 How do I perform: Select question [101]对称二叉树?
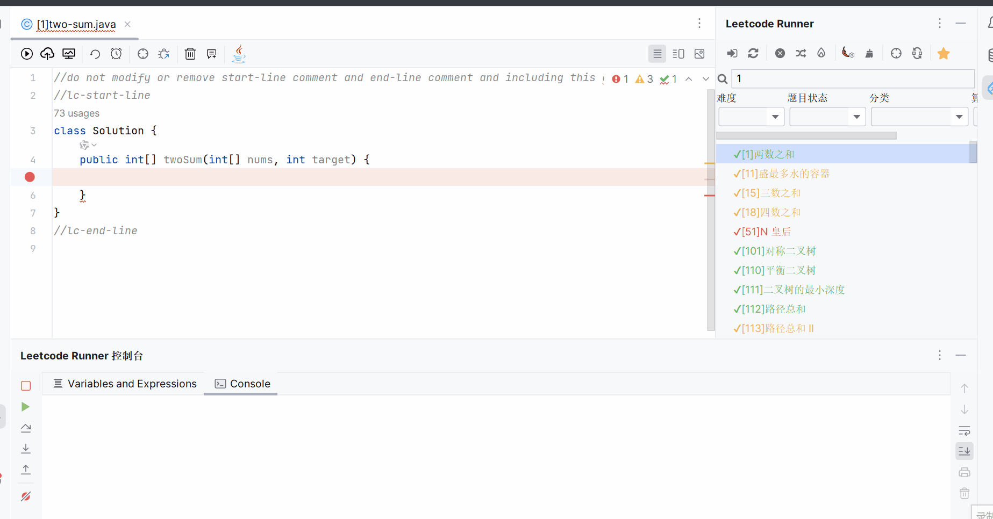coord(843,251)
